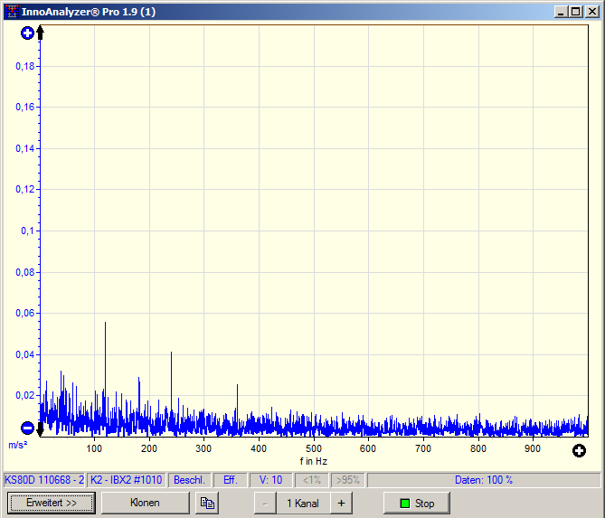Image resolution: width=605 pixels, height=518 pixels.
Task: Select the KS80D 110668 - 2 sensor field
Action: coord(44,480)
